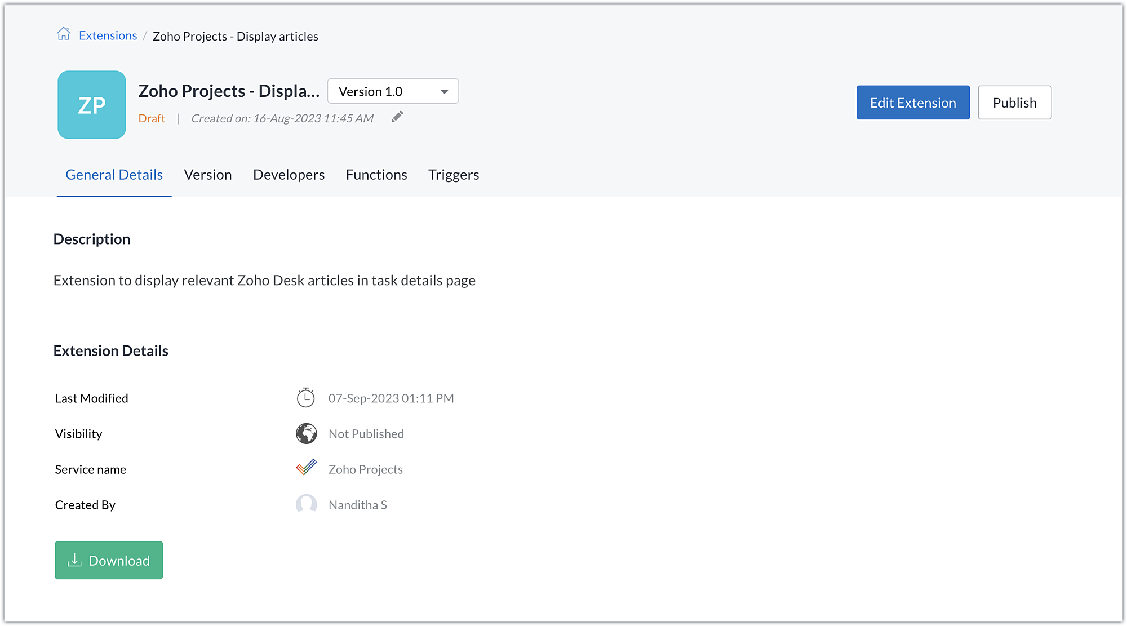Click the globe visibility icon
The height and width of the screenshot is (626, 1127).
click(x=306, y=433)
